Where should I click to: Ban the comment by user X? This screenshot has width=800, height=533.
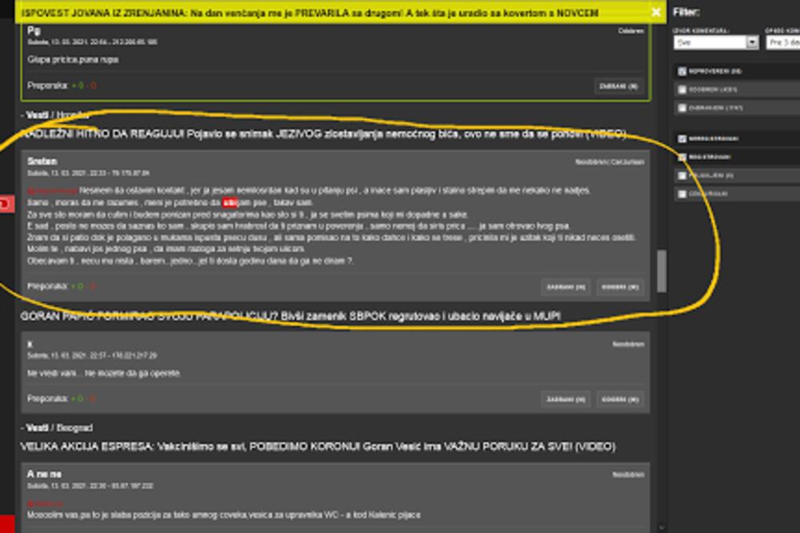566,399
